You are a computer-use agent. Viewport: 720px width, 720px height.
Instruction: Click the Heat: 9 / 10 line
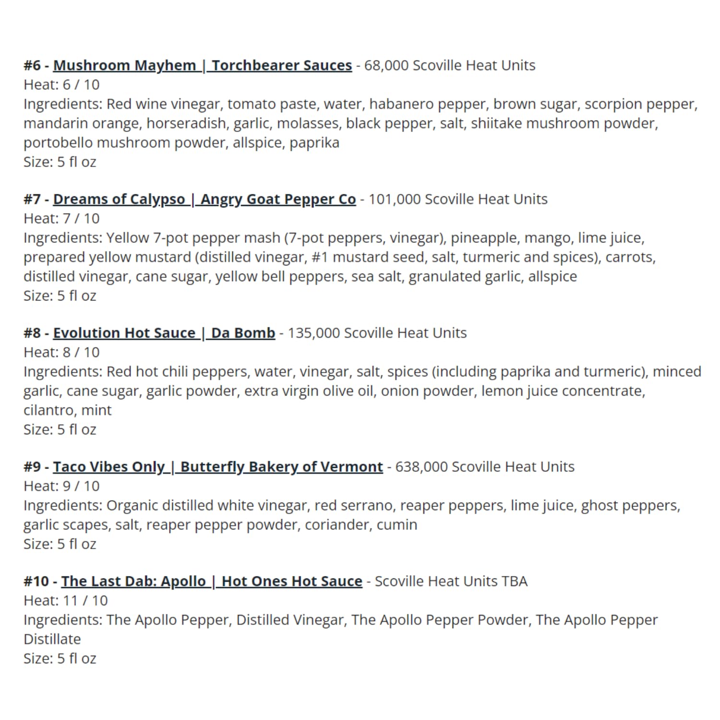61,486
